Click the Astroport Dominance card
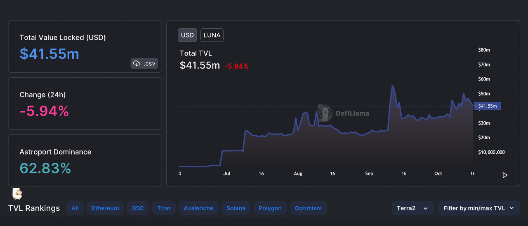 click(x=85, y=161)
